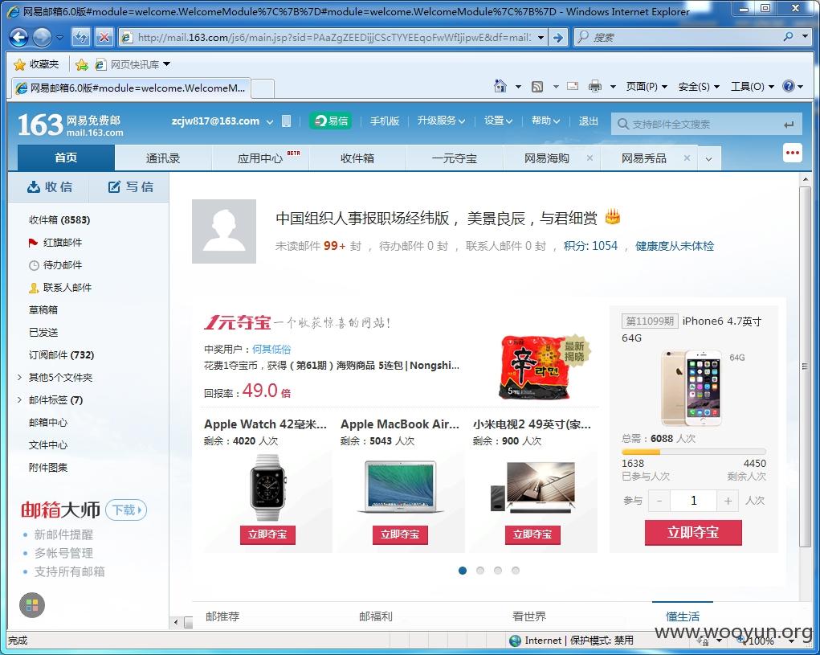Click the refresh page icon
The image size is (820, 655).
pyautogui.click(x=81, y=37)
